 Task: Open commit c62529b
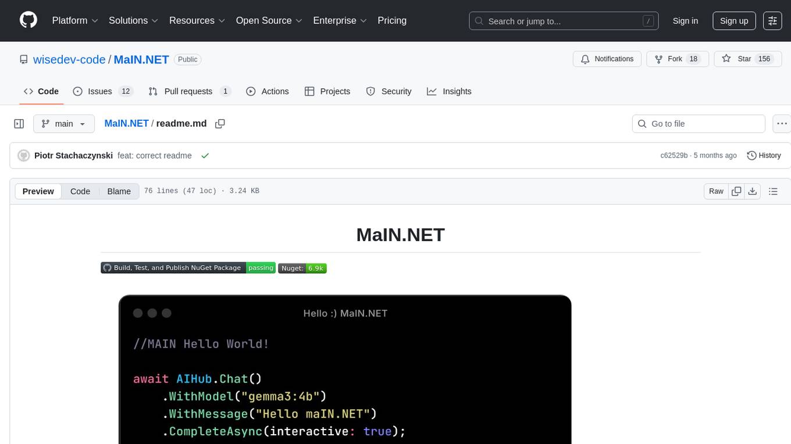674,156
